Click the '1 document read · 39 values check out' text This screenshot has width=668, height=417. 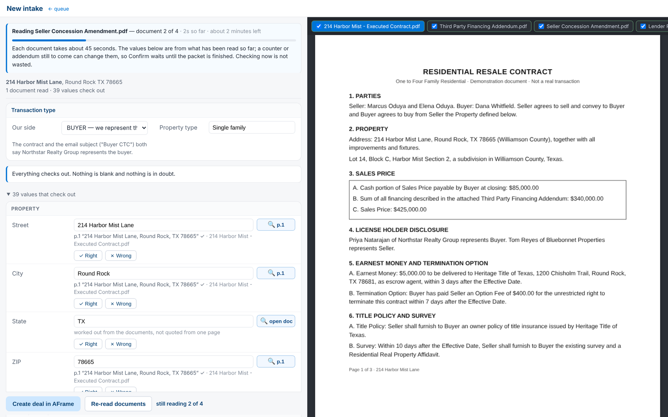click(55, 90)
